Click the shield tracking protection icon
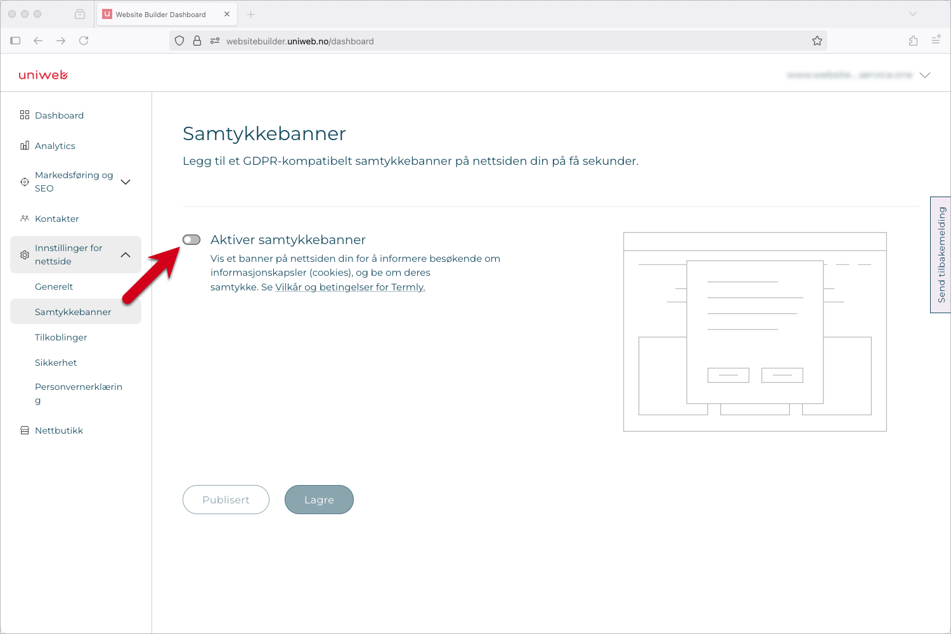 pyautogui.click(x=179, y=41)
